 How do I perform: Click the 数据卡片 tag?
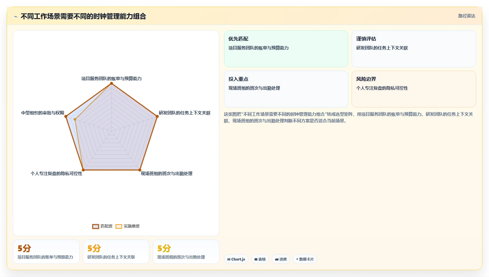(x=305, y=259)
